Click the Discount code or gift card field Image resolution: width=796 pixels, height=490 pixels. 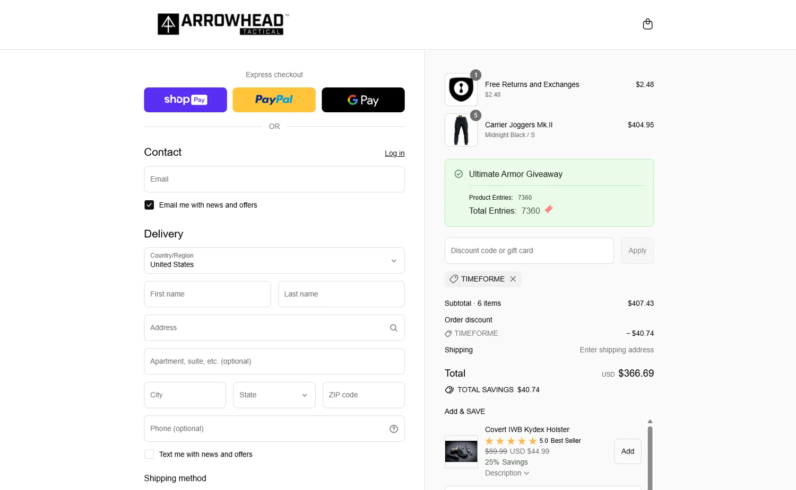(x=529, y=251)
